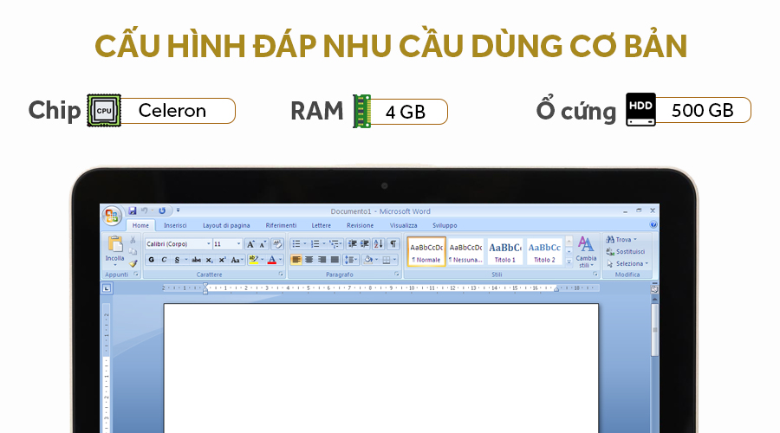Apply red font color
This screenshot has width=780, height=433.
(x=271, y=260)
